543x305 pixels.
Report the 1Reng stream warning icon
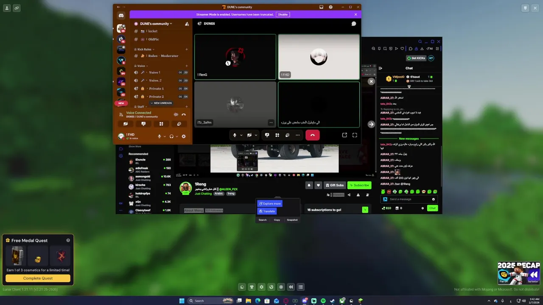(x=358, y=195)
